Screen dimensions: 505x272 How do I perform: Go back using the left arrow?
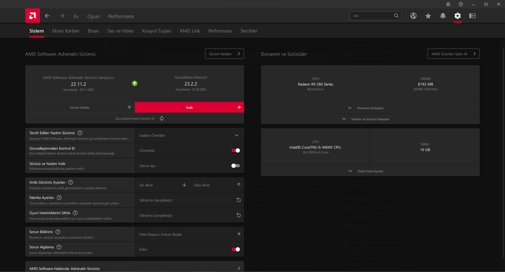coord(47,16)
